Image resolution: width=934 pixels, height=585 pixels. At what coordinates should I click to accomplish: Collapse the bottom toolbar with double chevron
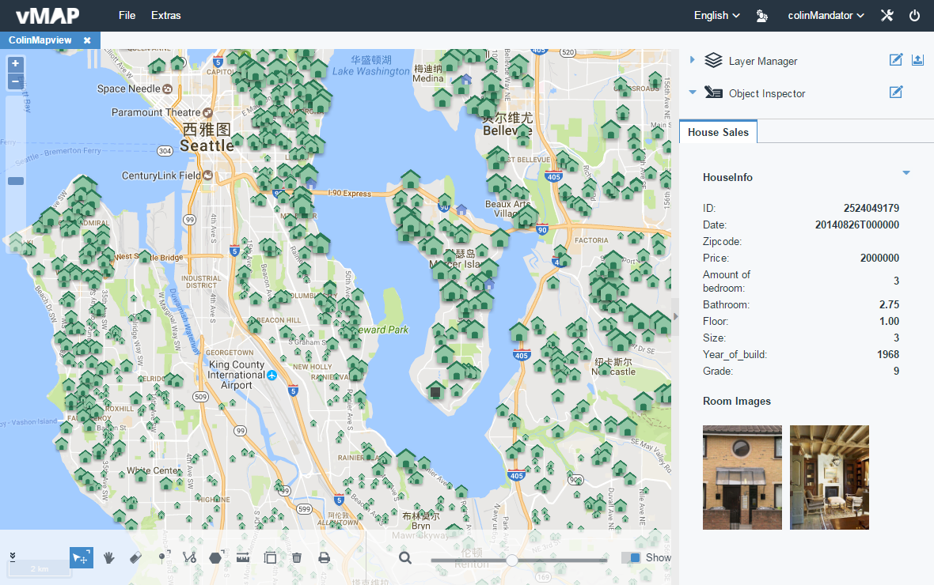pyautogui.click(x=13, y=557)
